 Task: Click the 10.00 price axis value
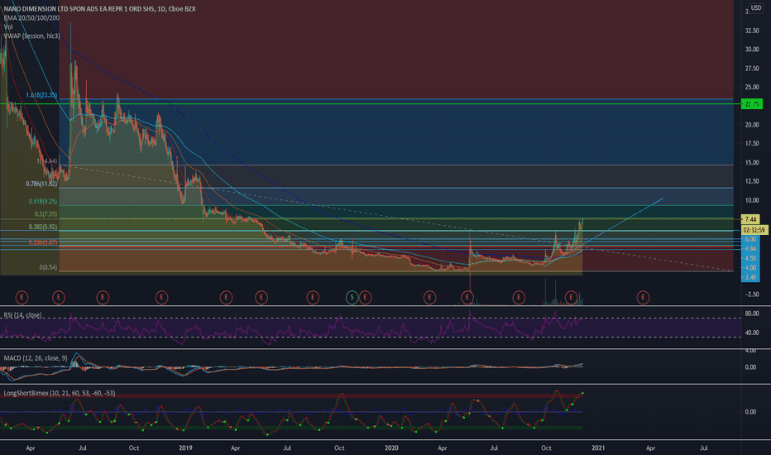(x=752, y=200)
